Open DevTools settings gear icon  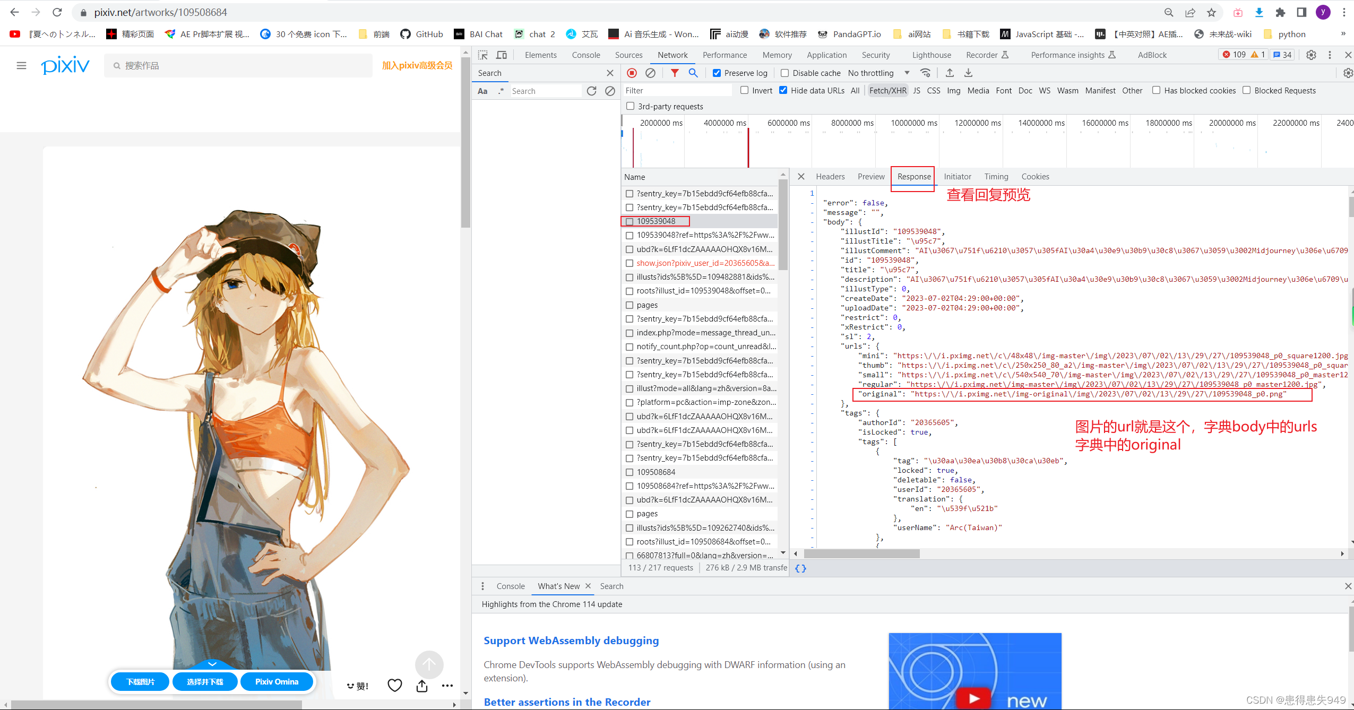click(x=1310, y=55)
